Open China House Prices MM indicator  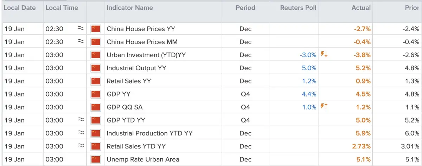(x=142, y=42)
